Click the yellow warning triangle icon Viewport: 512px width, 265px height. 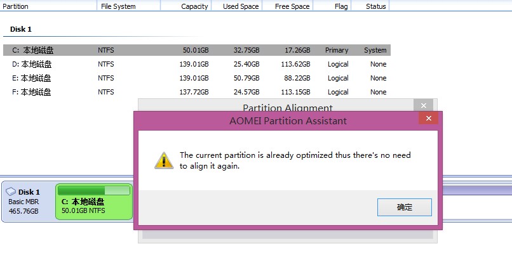[x=164, y=160]
